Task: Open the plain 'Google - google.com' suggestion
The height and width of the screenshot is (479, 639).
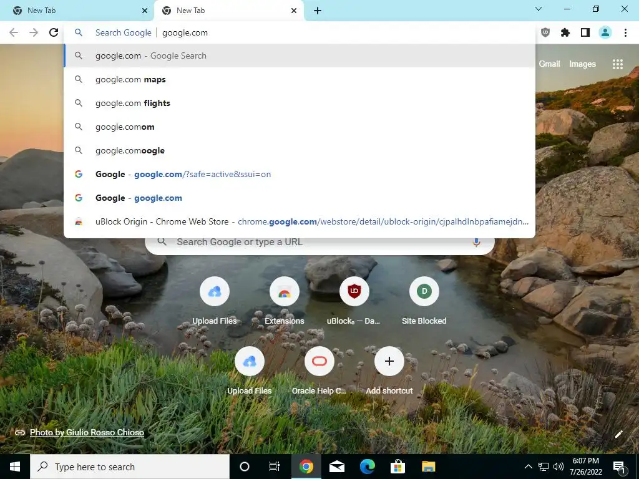Action: 300,198
